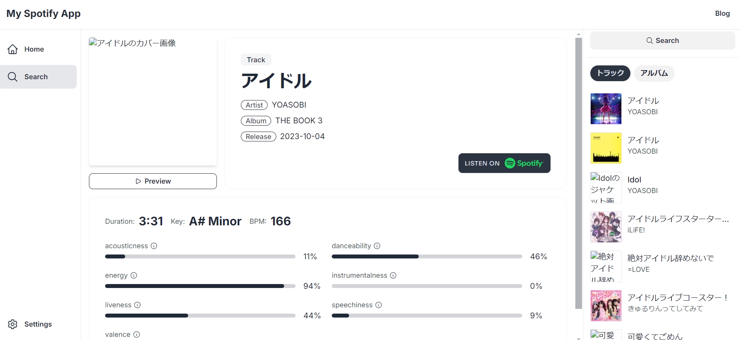741x340 pixels.
Task: Click the instrumentalness info icon
Action: (x=393, y=275)
